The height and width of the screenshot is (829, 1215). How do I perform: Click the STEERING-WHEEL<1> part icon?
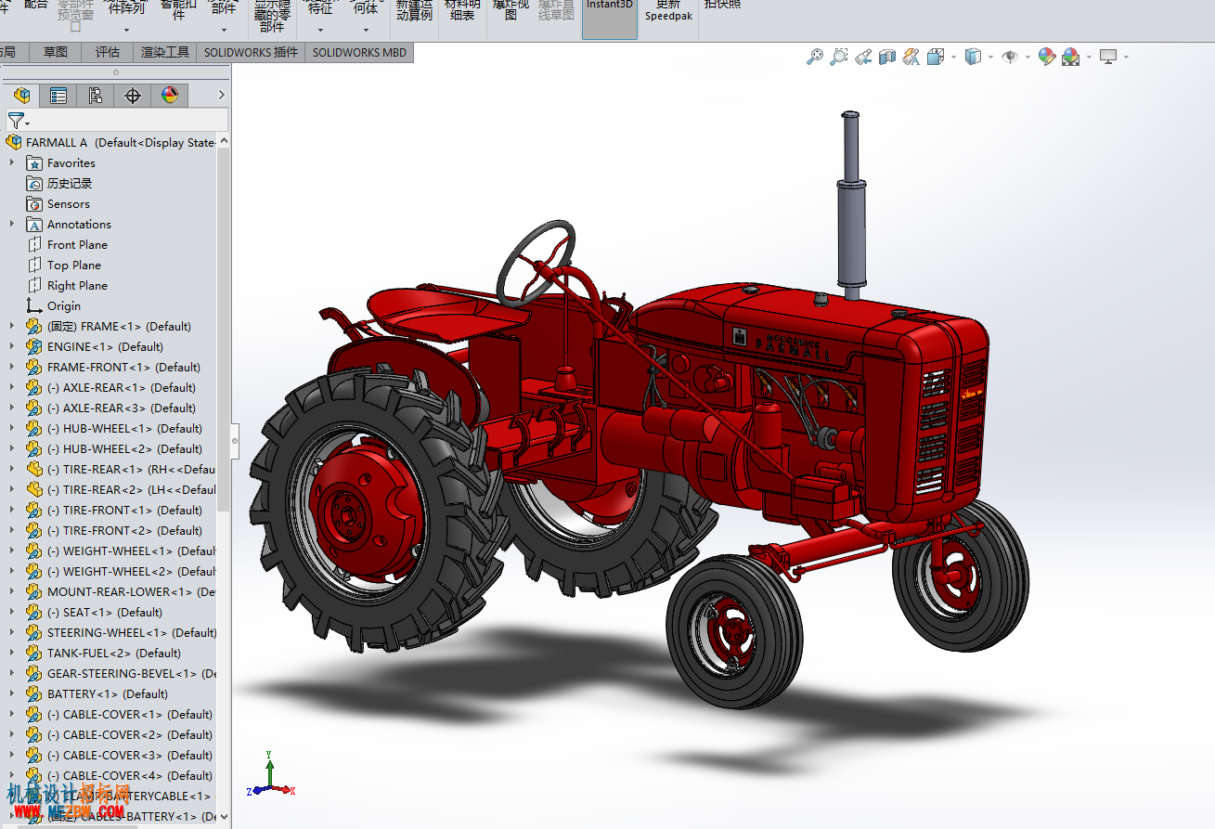click(34, 632)
